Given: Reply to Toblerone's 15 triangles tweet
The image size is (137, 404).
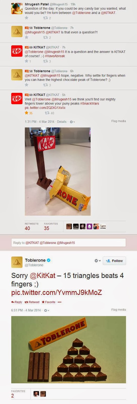Looking at the screenshot, I should click(17, 302).
